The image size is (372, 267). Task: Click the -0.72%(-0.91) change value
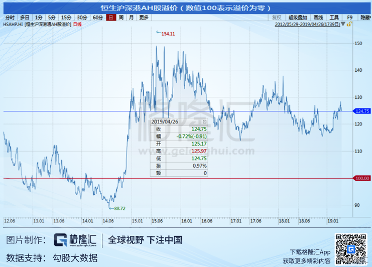coord(192,137)
